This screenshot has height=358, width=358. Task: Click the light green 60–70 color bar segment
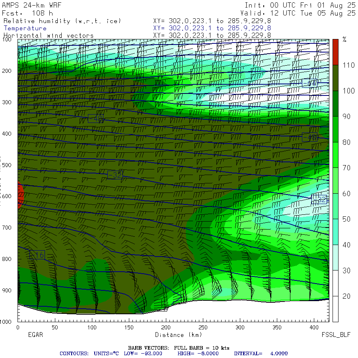(x=335, y=181)
